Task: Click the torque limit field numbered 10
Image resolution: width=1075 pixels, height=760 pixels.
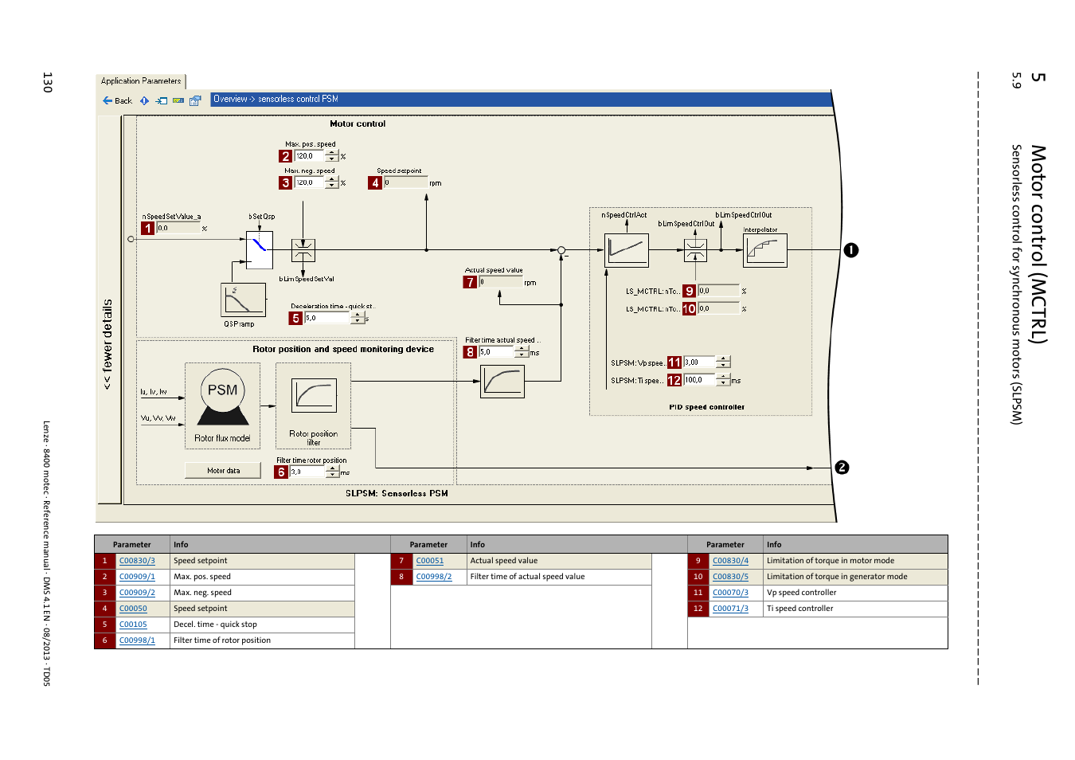Action: (x=718, y=308)
